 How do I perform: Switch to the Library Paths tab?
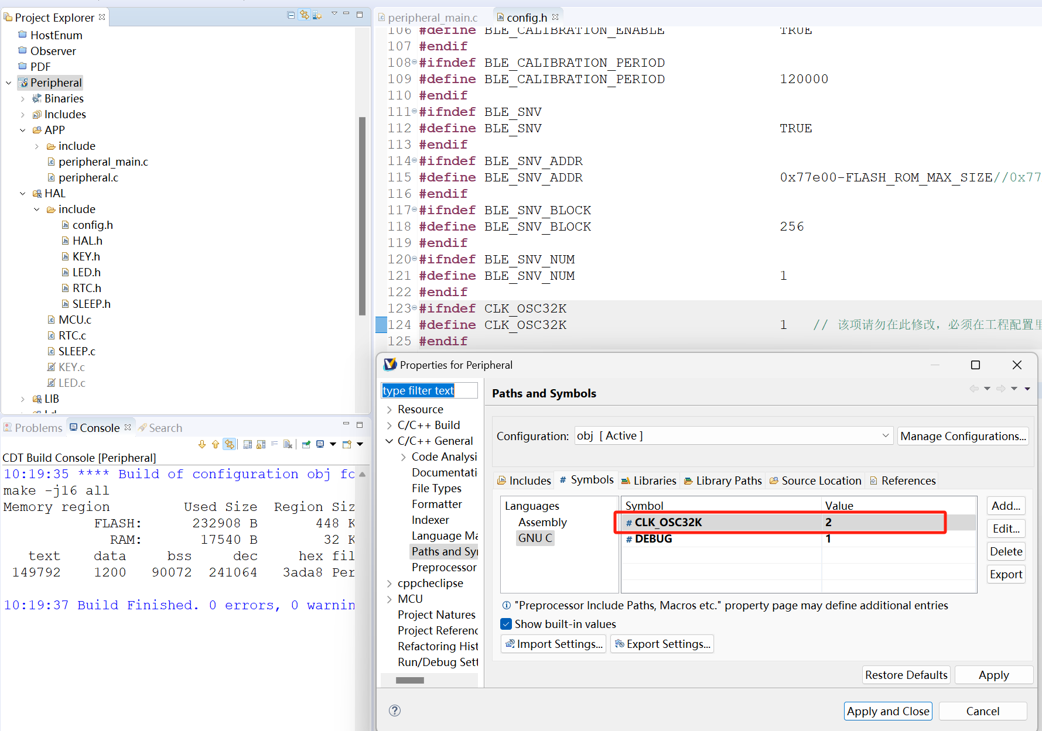[723, 481]
